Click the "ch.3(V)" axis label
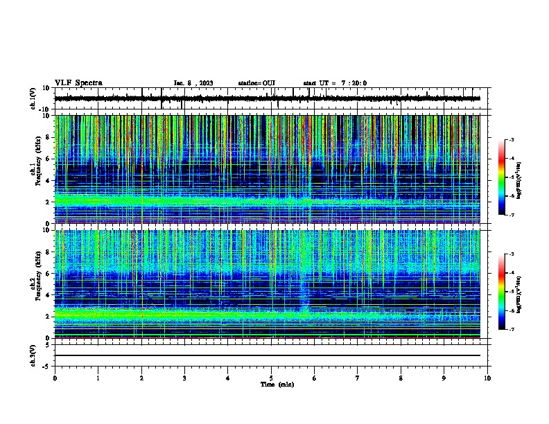This screenshot has height=424, width=549. pyautogui.click(x=33, y=355)
